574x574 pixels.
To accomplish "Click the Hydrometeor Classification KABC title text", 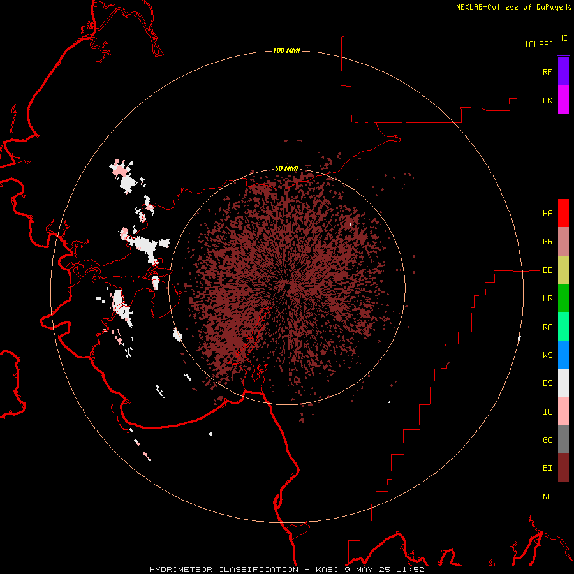I will pos(286,570).
